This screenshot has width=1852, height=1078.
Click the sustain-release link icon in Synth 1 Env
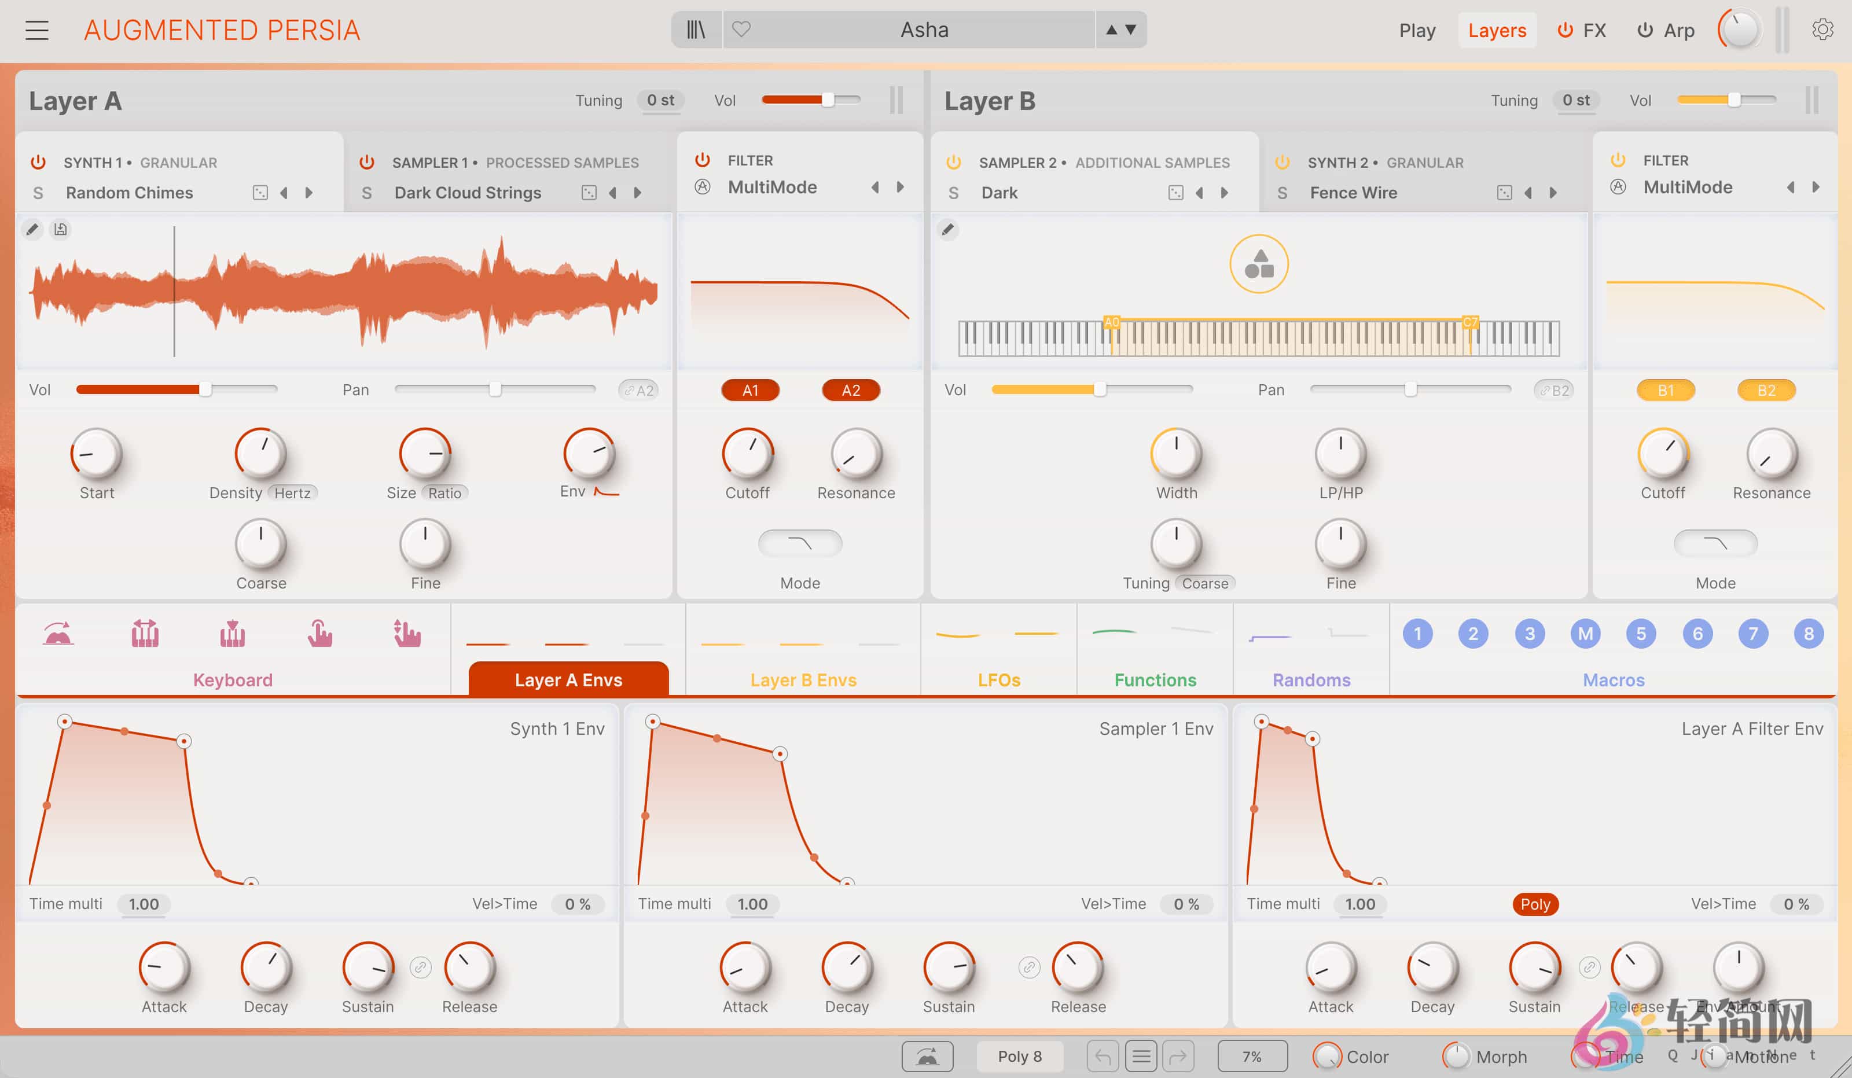coord(420,967)
